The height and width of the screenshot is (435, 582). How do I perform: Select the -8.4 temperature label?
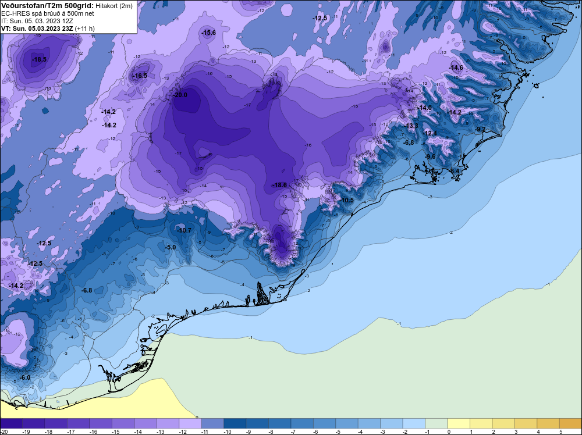click(x=455, y=170)
